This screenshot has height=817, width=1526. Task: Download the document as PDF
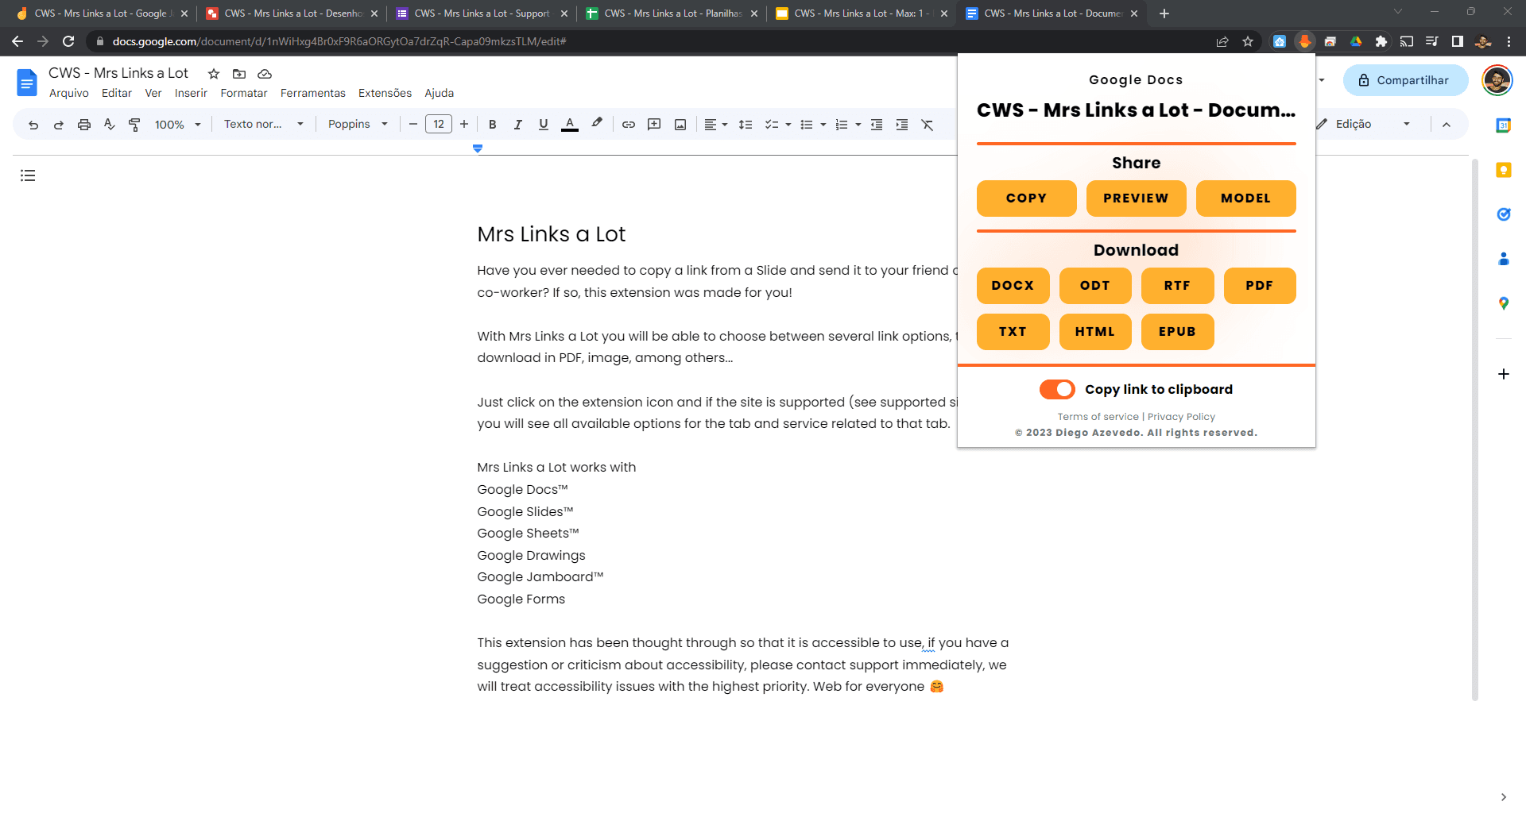pyautogui.click(x=1259, y=286)
